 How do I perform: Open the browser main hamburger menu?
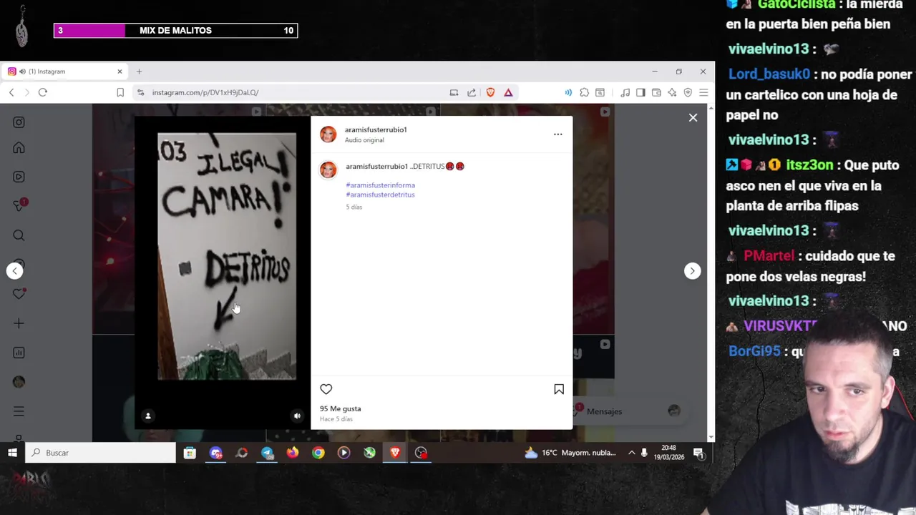(x=703, y=92)
